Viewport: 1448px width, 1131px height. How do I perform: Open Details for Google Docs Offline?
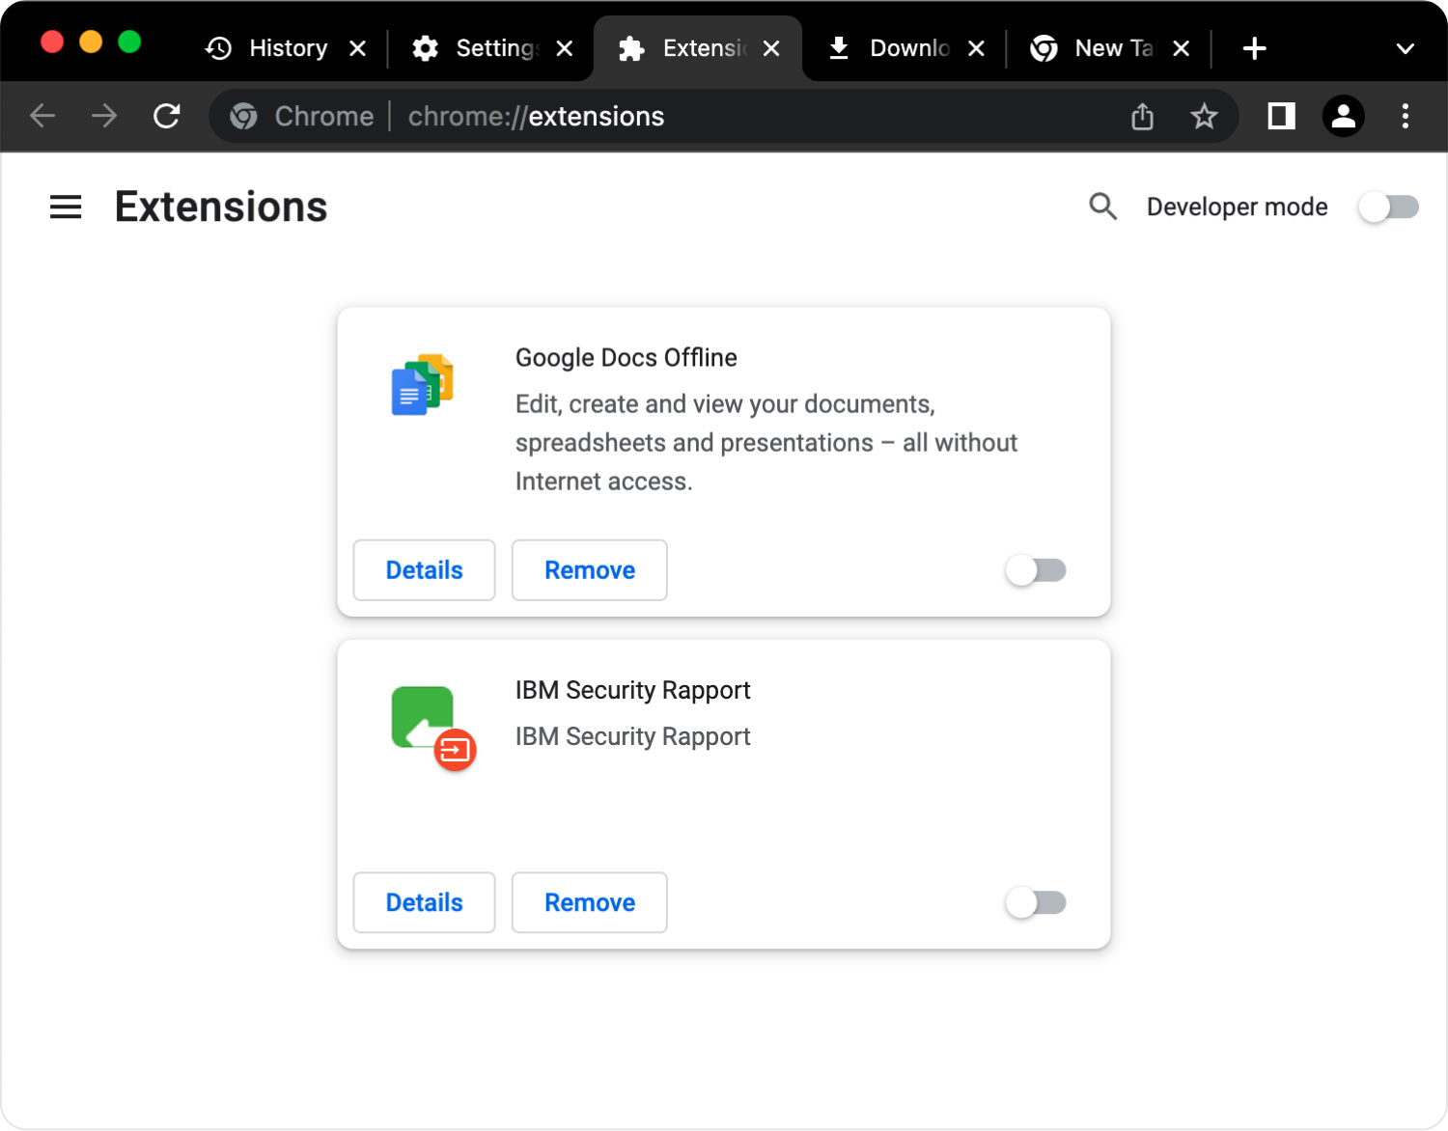[424, 570]
